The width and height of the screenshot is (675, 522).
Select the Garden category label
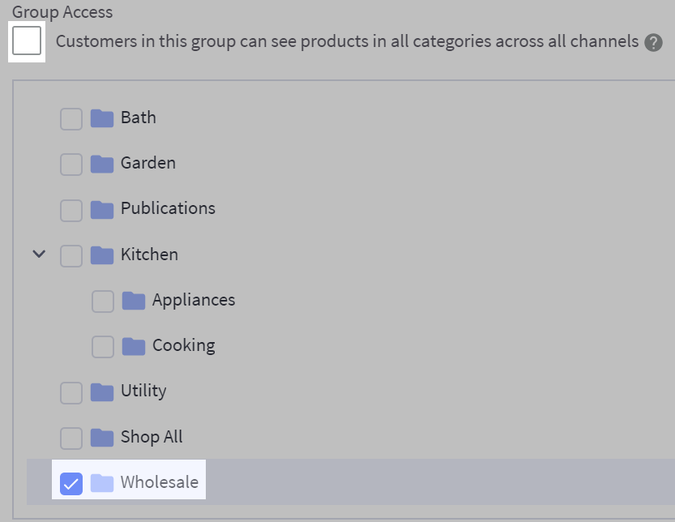tap(146, 164)
